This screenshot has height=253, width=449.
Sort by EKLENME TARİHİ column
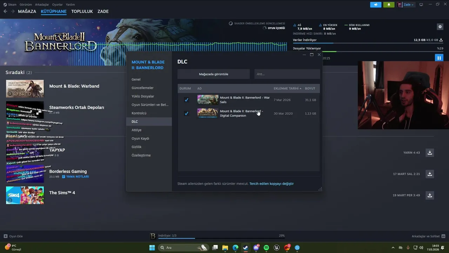click(287, 89)
